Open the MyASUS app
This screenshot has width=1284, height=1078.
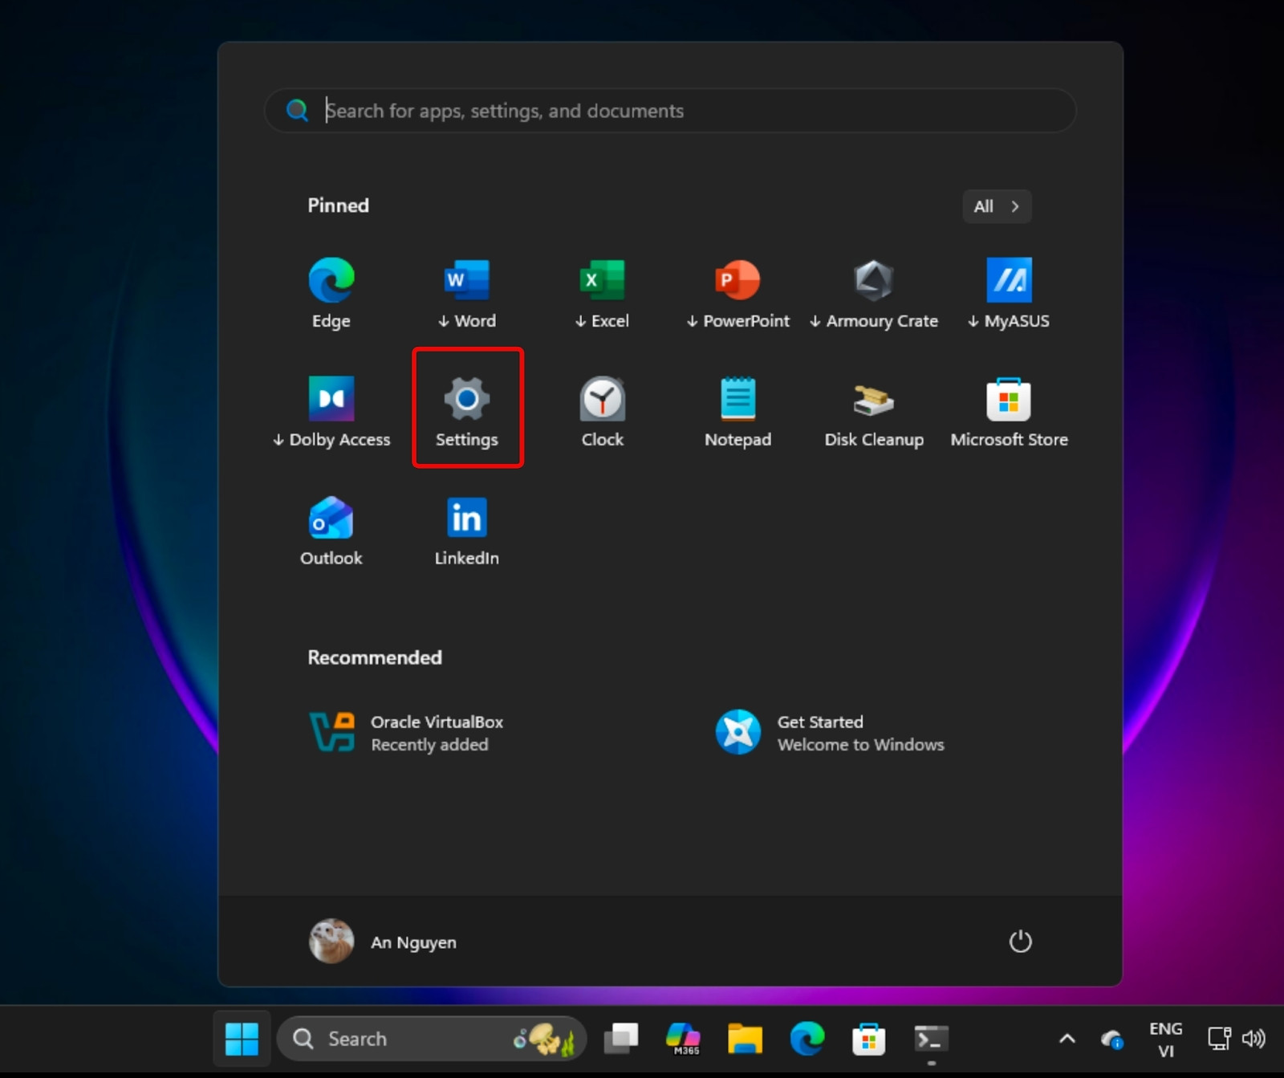coord(1009,293)
